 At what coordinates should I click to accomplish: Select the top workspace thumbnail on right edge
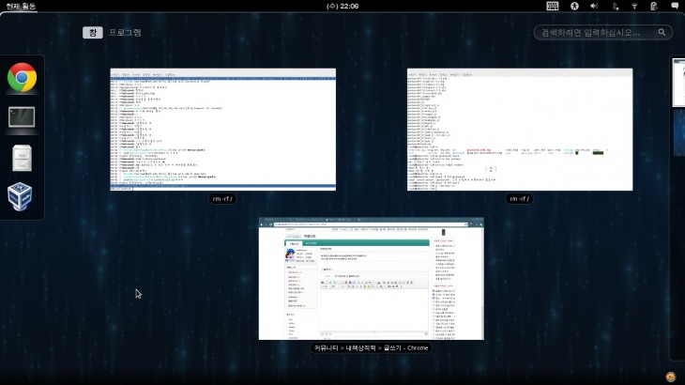coord(678,105)
